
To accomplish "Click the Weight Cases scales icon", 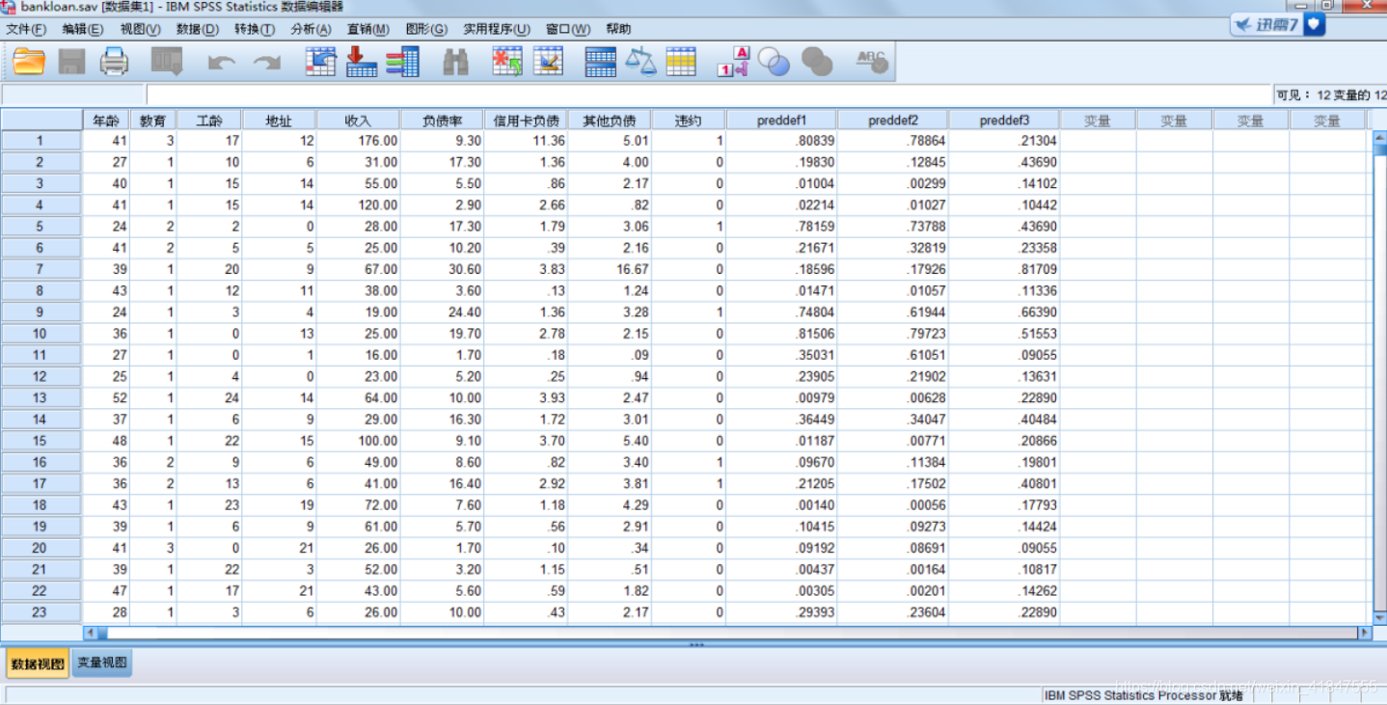I will [x=640, y=62].
